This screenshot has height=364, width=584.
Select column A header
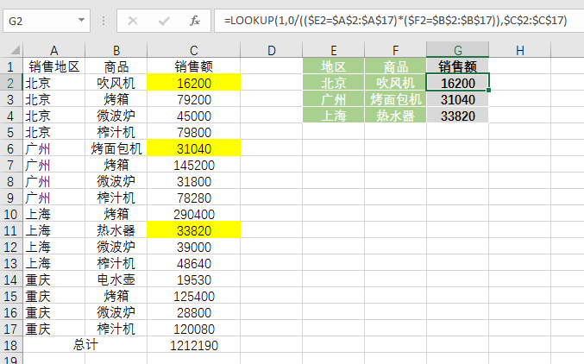54,50
